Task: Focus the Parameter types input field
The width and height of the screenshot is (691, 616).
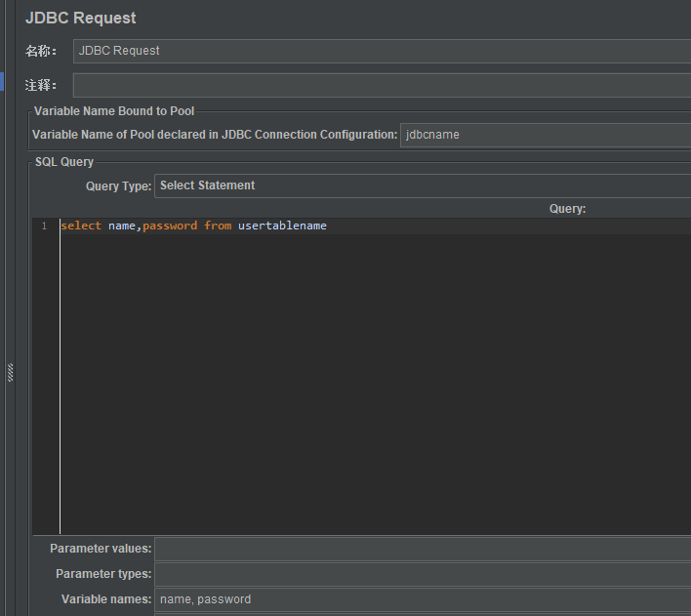Action: pyautogui.click(x=422, y=574)
